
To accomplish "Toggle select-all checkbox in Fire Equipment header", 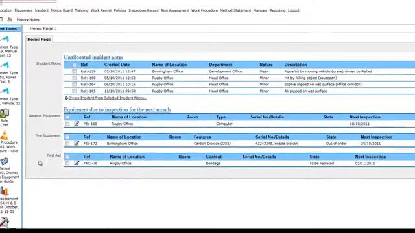I will (67, 137).
